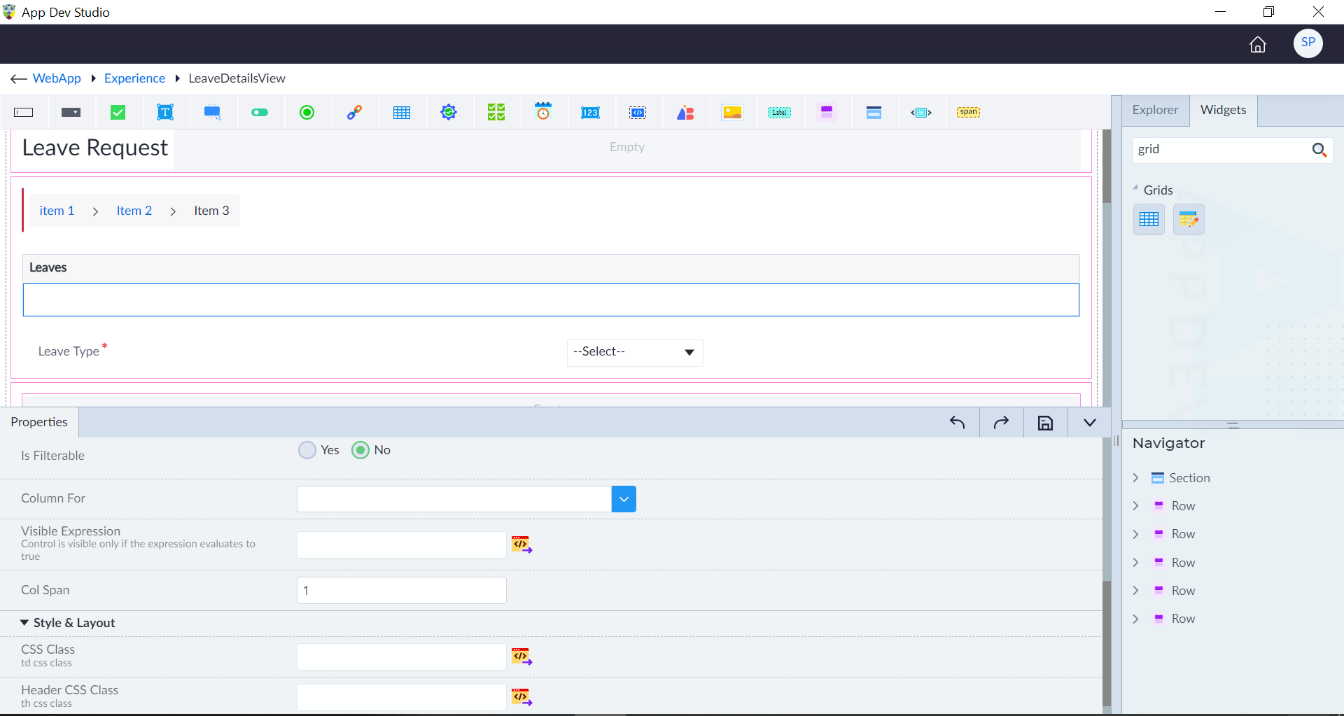Select the checkbox list widget icon
The width and height of the screenshot is (1344, 716).
496,113
